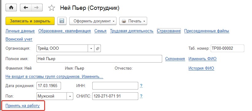Go to the home page icon
Screen dimensions: 252x111
11,8
